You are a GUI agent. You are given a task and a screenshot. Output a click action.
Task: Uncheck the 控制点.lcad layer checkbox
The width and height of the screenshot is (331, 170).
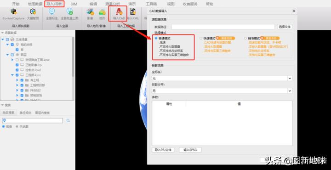17,70
